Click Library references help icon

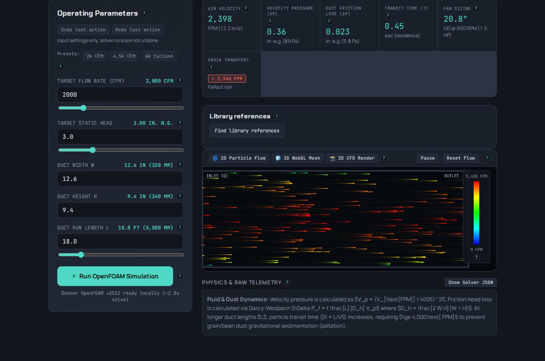[277, 116]
